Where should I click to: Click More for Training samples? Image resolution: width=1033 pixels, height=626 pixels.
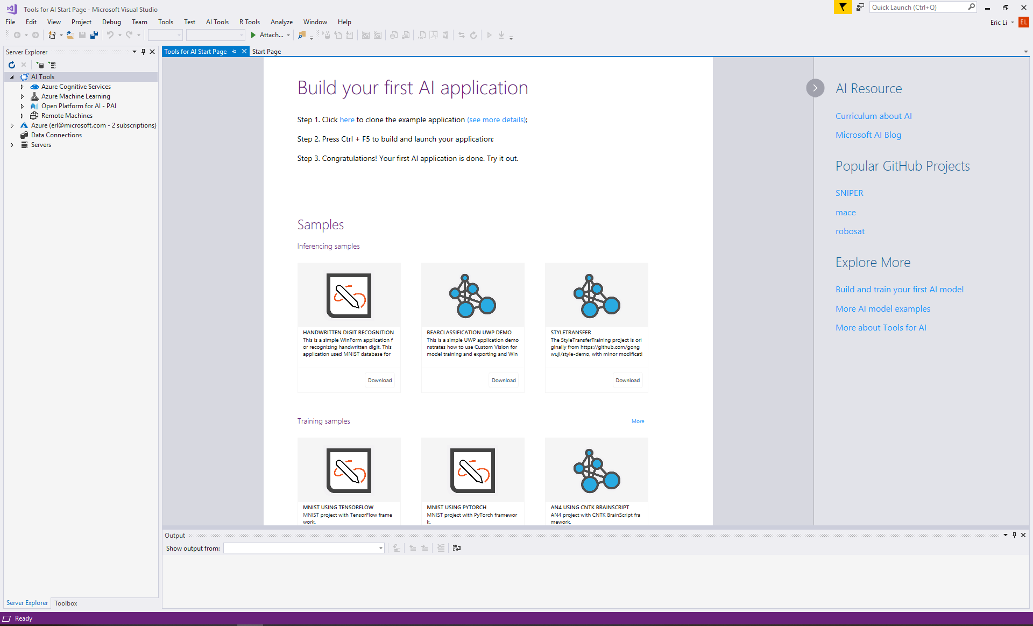638,421
